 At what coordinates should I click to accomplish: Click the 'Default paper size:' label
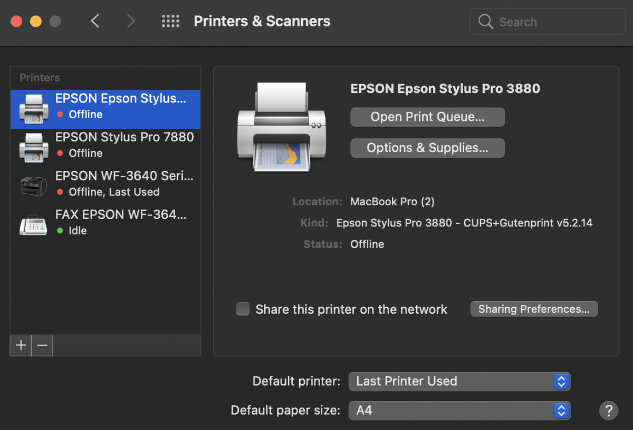285,410
